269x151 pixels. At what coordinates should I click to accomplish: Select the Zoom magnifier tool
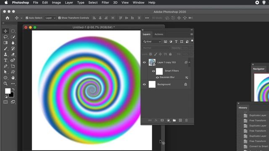click(5, 83)
